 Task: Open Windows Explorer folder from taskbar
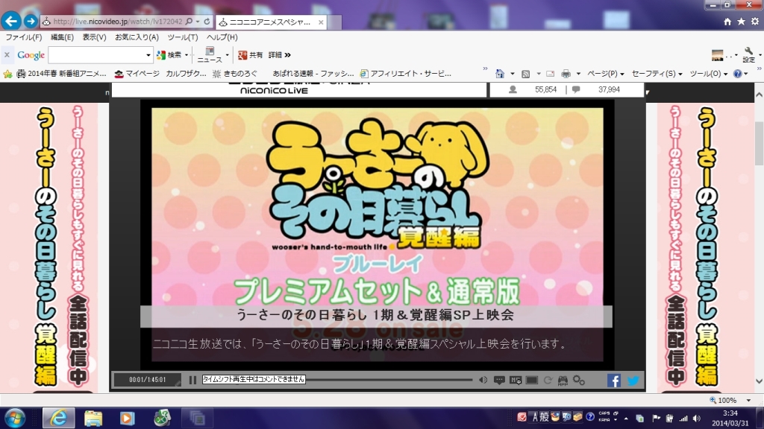click(x=93, y=418)
